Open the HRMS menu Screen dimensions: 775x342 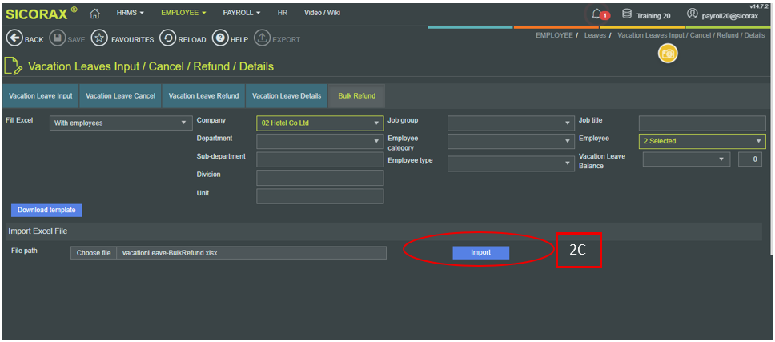(x=130, y=13)
